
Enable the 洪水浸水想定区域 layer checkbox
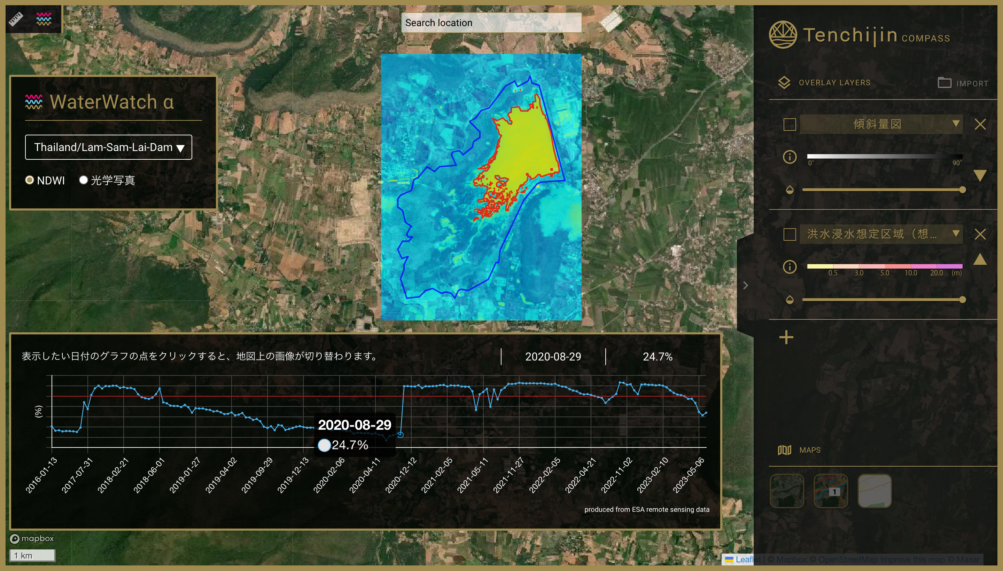coord(790,234)
